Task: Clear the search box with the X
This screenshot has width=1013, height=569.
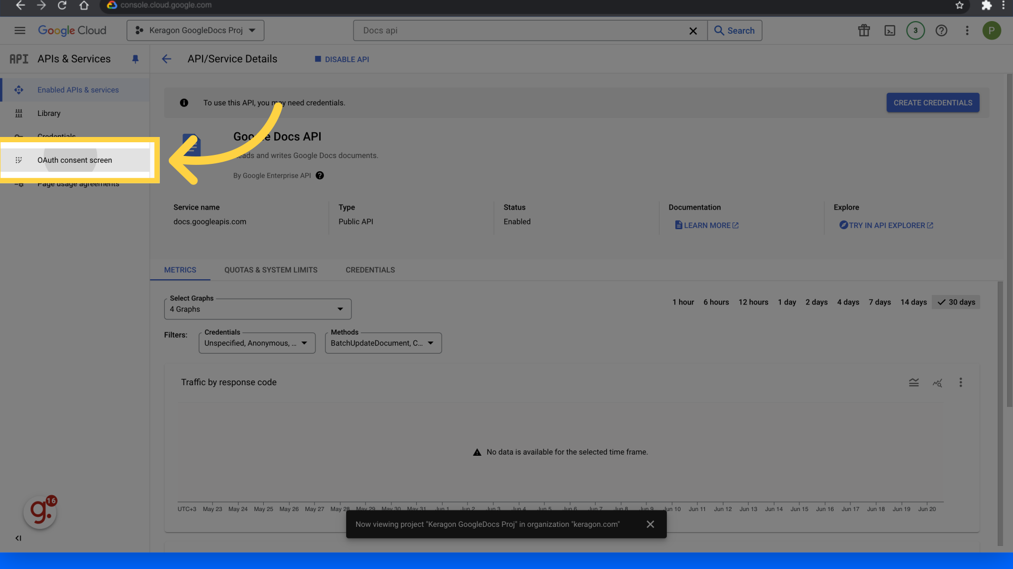Action: point(693,31)
